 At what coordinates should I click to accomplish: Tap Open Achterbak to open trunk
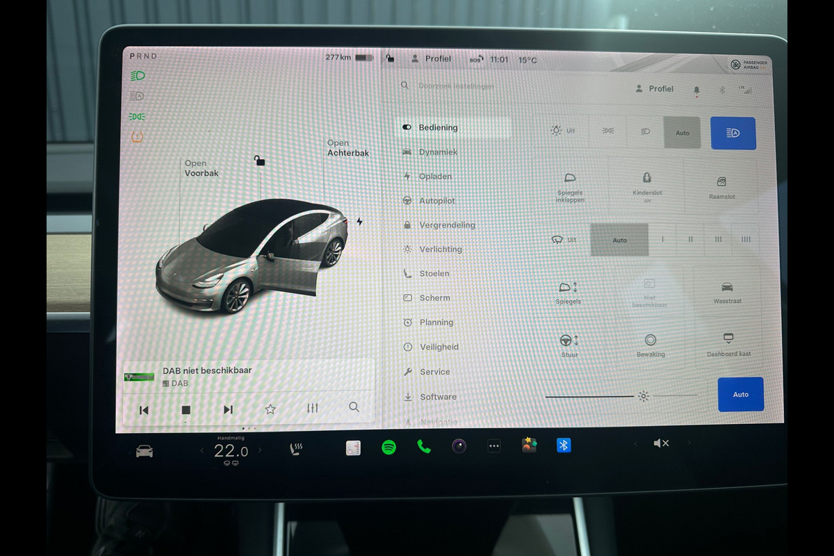[x=347, y=148]
